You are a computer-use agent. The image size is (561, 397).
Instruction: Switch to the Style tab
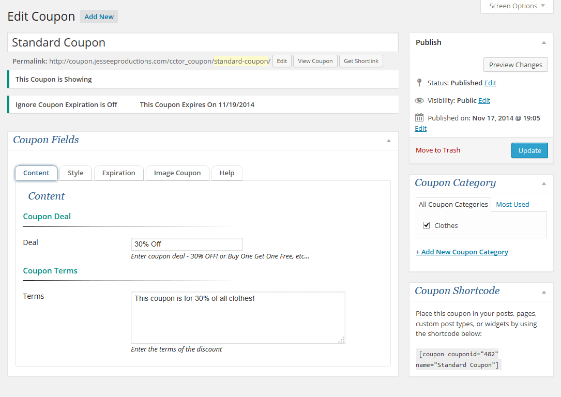point(75,173)
